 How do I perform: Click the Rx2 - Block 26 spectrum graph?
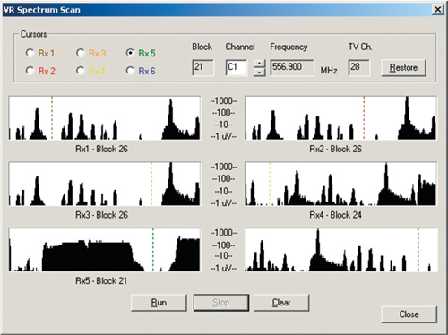340,118
